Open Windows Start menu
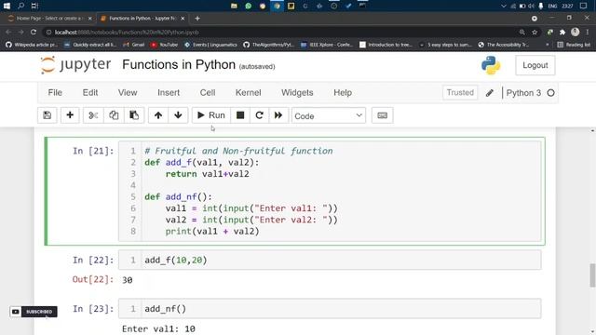This screenshot has height=335, width=596. [7, 6]
